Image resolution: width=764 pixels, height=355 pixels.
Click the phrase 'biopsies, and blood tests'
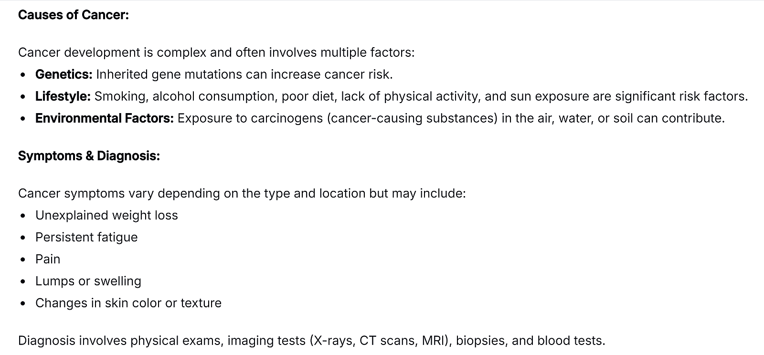pyautogui.click(x=531, y=341)
